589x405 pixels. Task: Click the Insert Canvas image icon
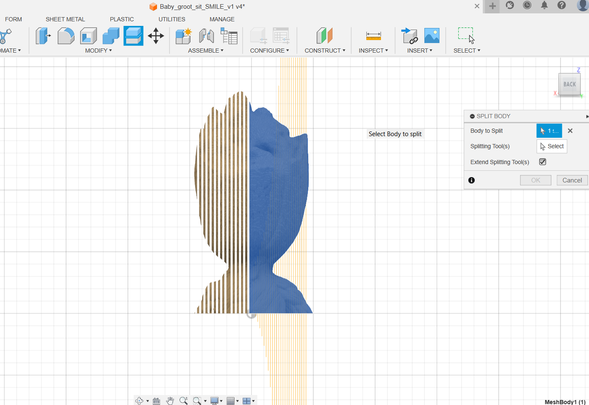pyautogui.click(x=432, y=36)
